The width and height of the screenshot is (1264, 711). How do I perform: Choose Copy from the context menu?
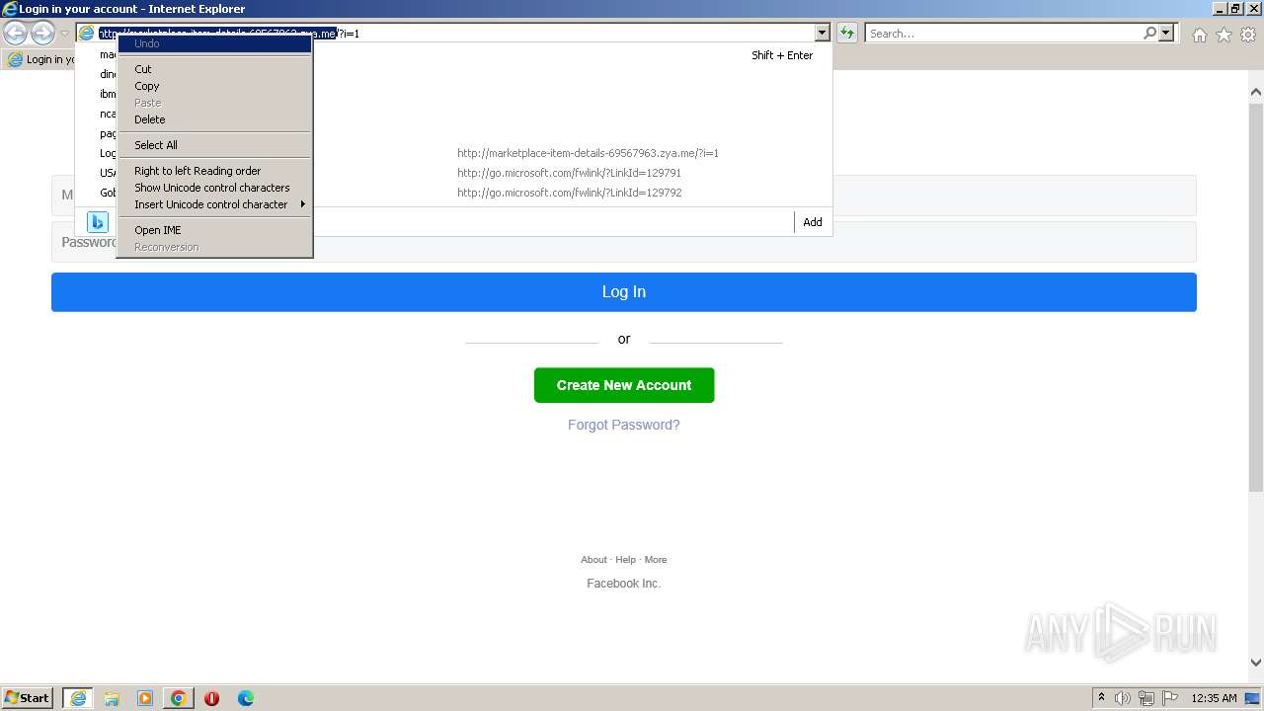[x=214, y=86]
